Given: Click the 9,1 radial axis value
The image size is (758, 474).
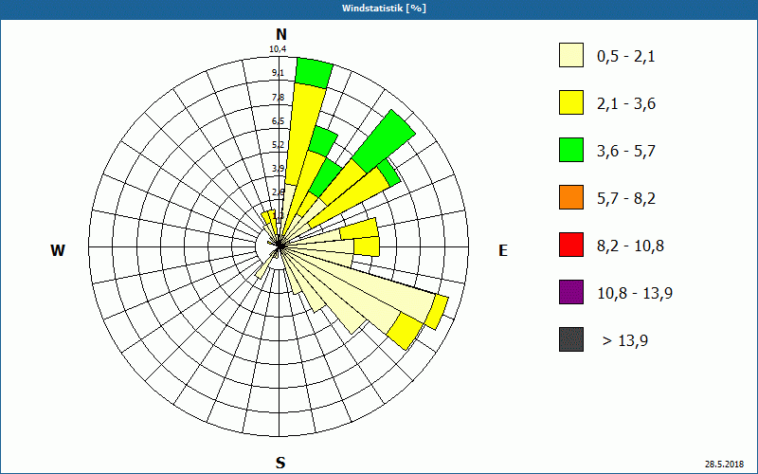Looking at the screenshot, I should click(x=278, y=73).
